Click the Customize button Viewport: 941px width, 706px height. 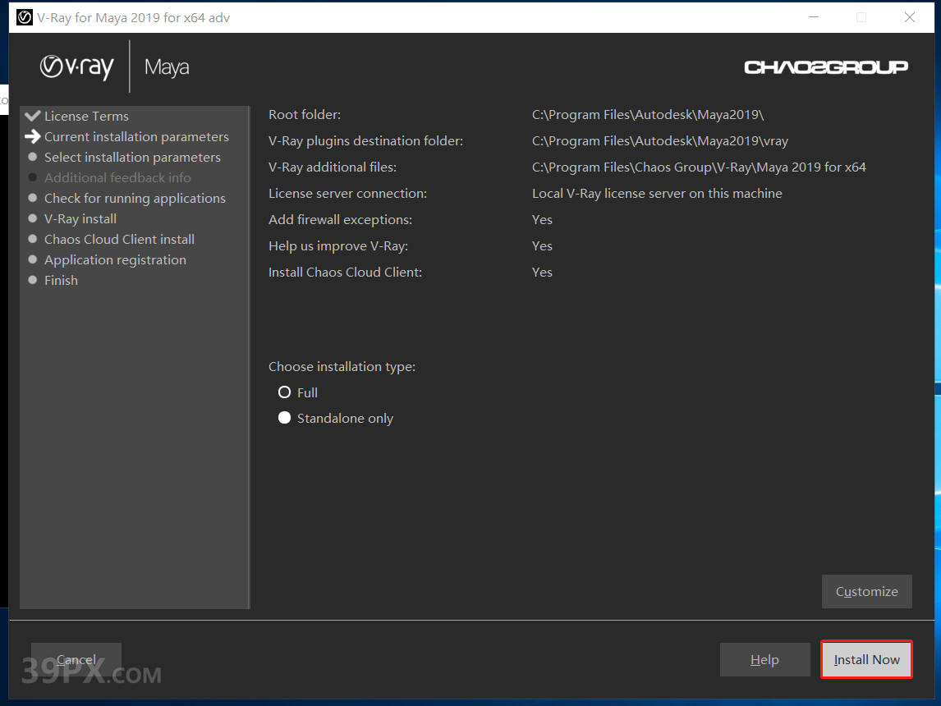tap(866, 591)
